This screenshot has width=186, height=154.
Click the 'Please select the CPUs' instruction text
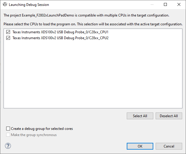pos(93,24)
